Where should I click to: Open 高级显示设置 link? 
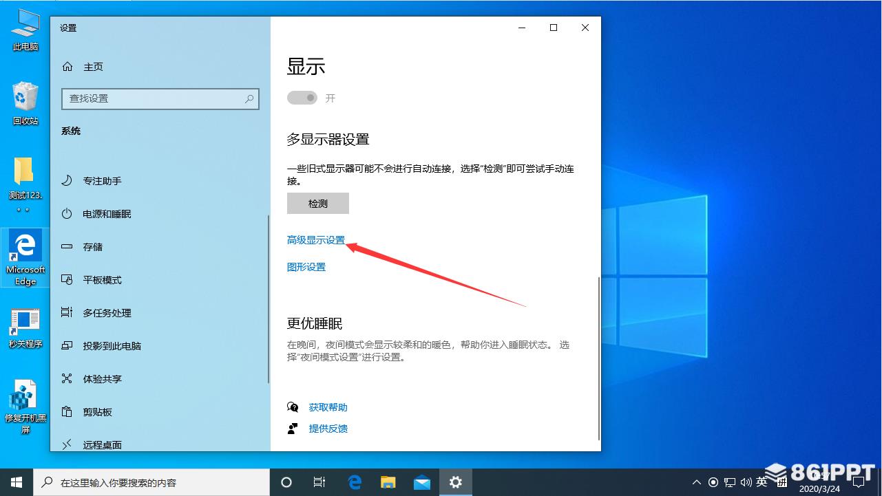316,240
